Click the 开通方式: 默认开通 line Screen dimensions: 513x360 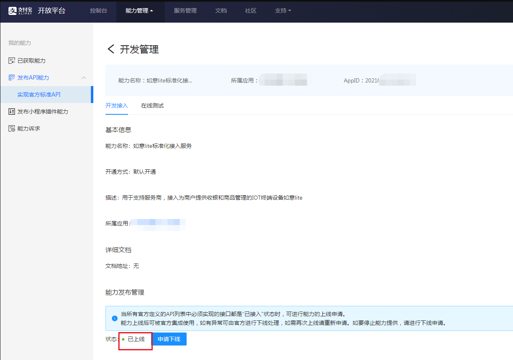click(131, 172)
